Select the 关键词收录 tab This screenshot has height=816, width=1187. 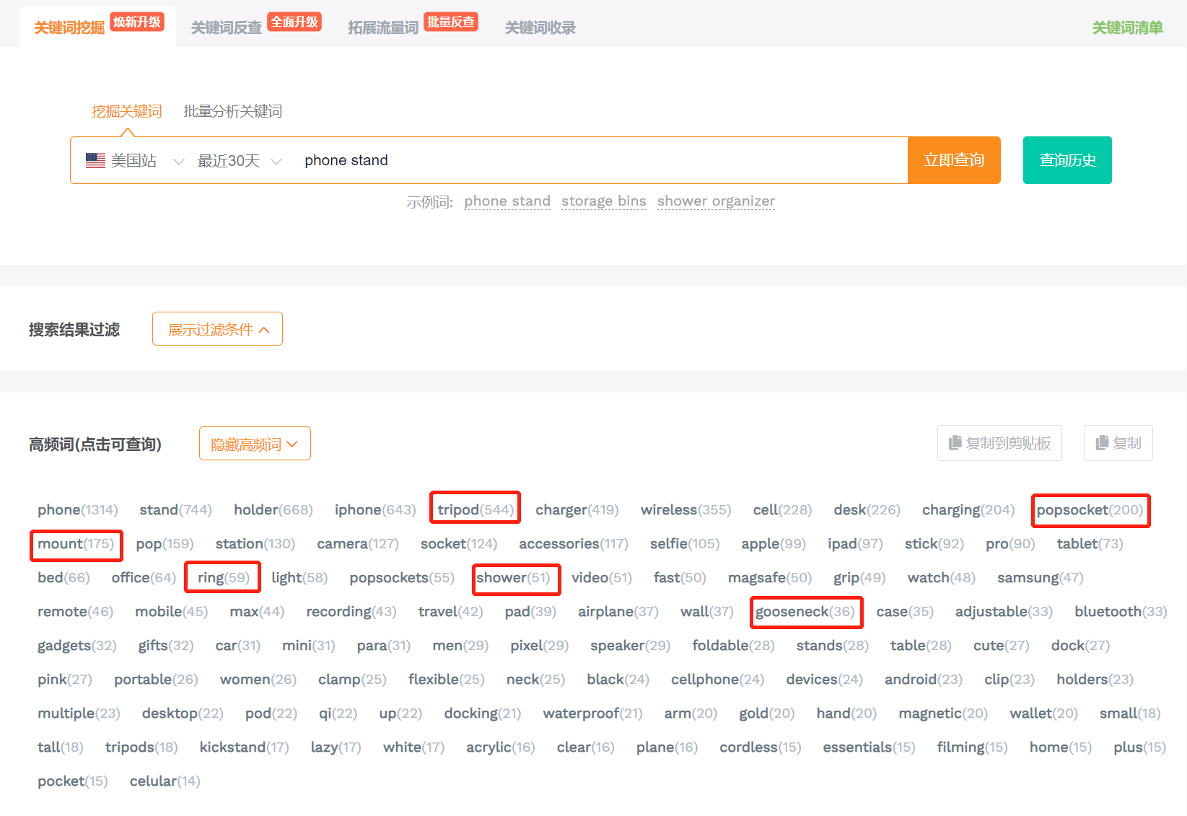click(540, 28)
